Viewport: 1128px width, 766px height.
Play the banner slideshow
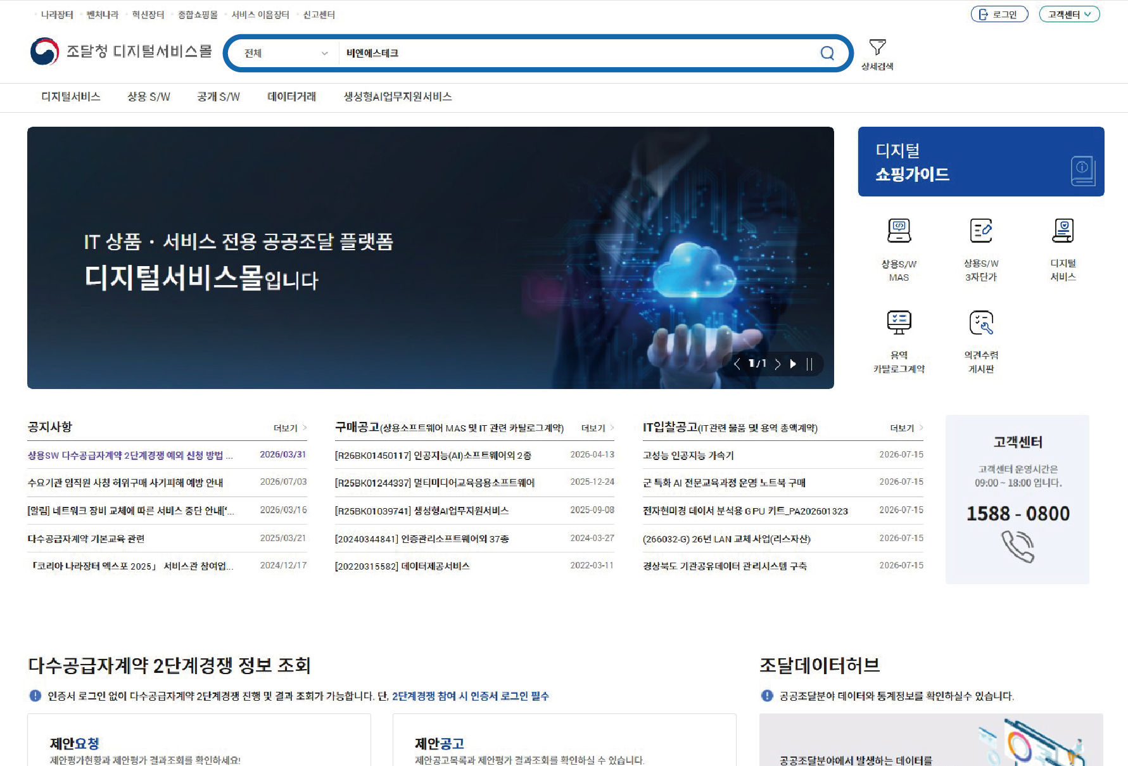click(793, 364)
